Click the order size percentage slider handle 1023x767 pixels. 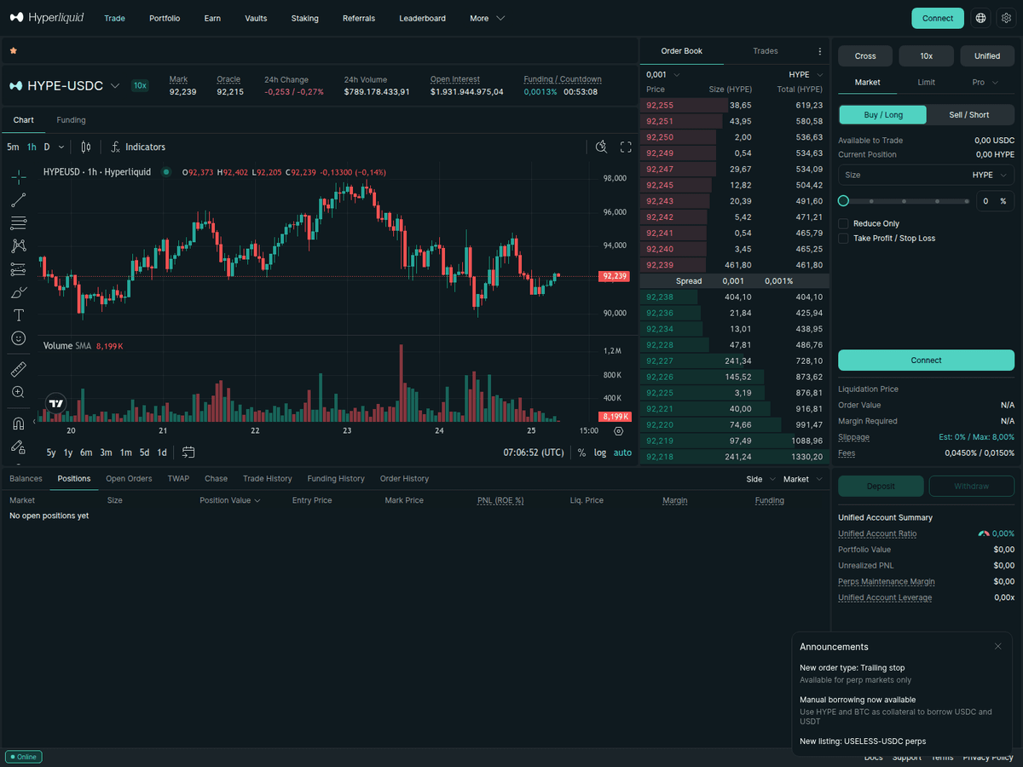click(843, 201)
